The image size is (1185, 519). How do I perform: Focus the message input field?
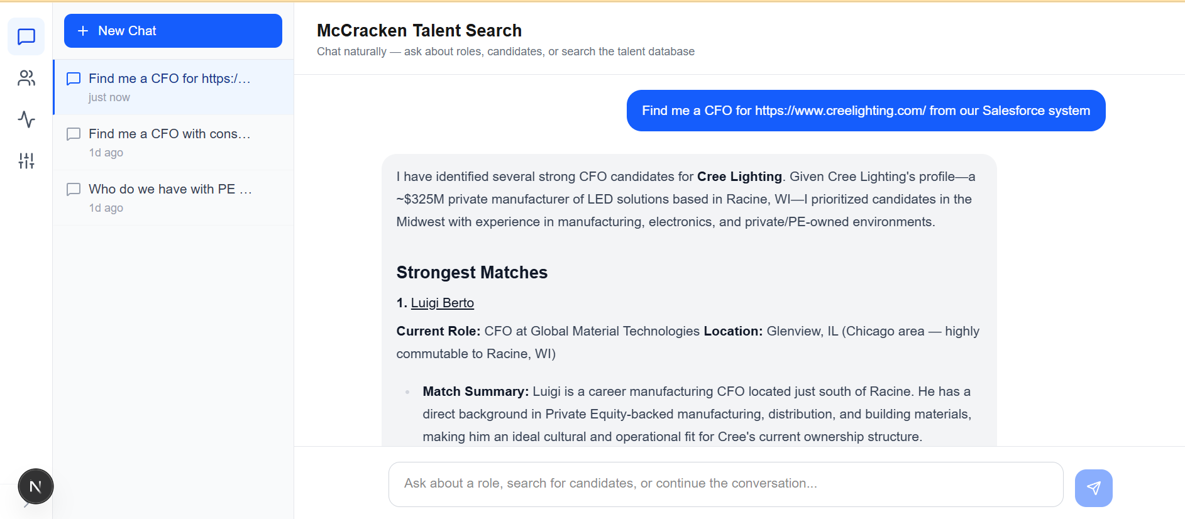coord(725,484)
